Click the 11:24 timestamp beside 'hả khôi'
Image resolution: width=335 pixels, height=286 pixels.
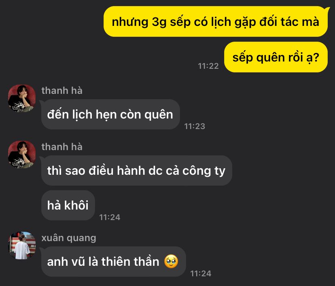[x=110, y=217]
